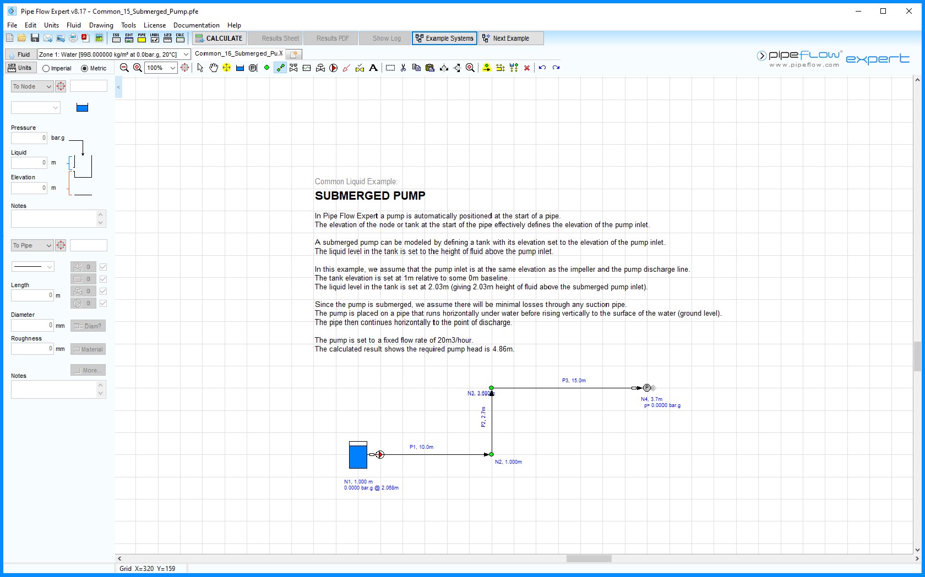This screenshot has width=925, height=577.
Task: Open a file with the folder icon
Action: [x=21, y=38]
